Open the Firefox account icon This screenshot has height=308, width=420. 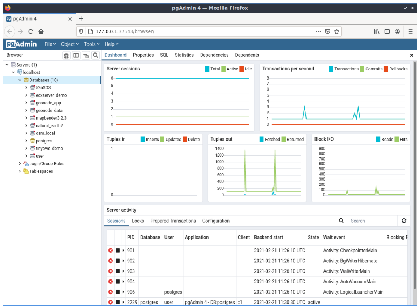(398, 31)
